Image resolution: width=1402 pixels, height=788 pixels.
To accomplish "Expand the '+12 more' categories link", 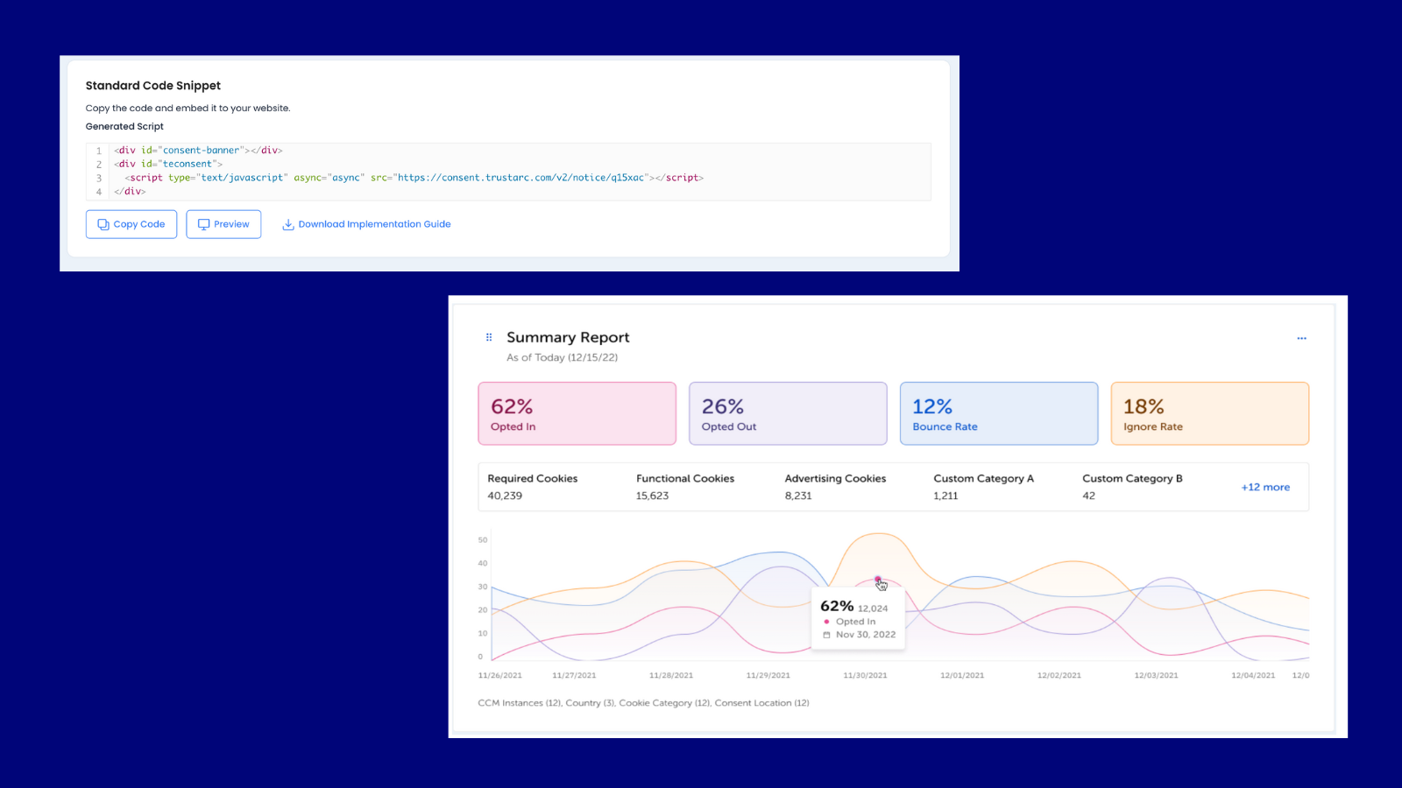I will tap(1265, 487).
